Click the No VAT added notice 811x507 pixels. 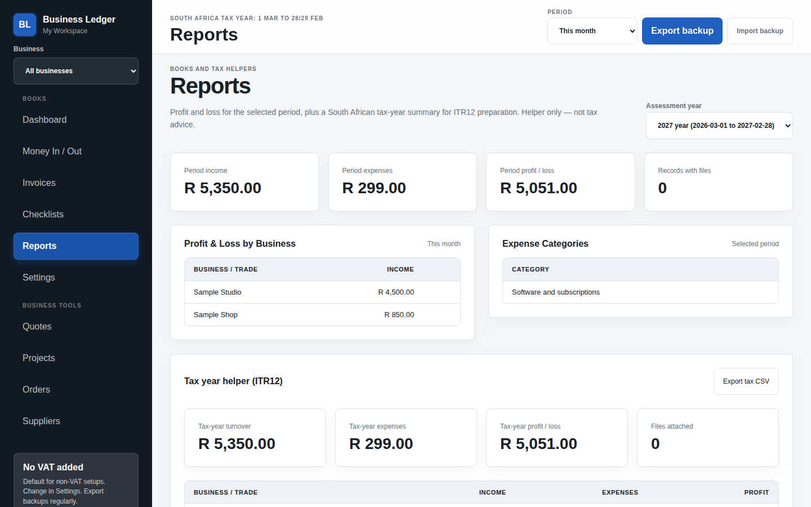pos(76,480)
